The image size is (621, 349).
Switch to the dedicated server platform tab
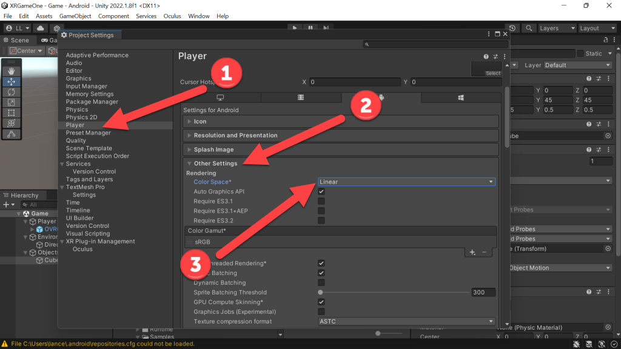301,98
